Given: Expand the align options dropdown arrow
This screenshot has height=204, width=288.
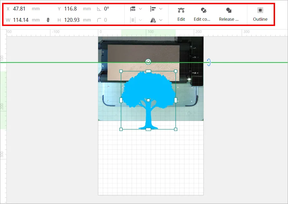Looking at the screenshot, I should coord(161,9).
